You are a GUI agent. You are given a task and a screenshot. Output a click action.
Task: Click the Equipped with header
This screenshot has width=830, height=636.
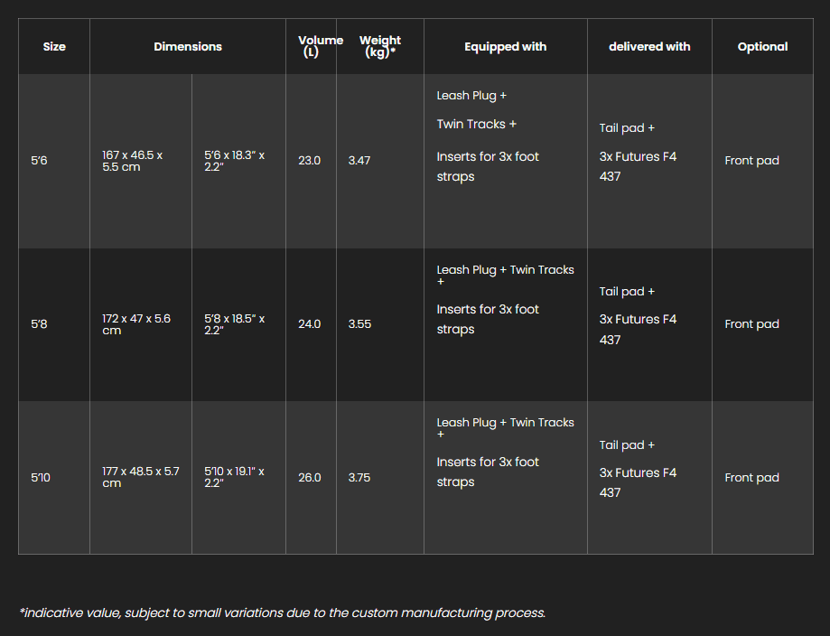(505, 47)
